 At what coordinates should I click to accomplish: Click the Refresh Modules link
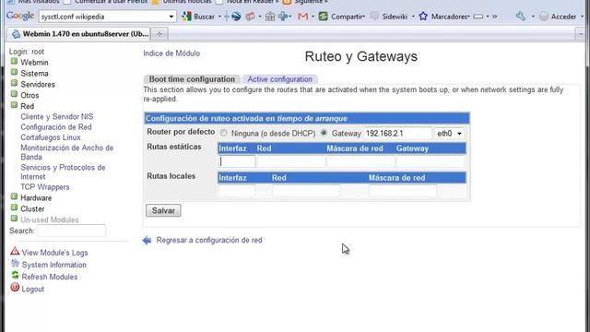[49, 277]
